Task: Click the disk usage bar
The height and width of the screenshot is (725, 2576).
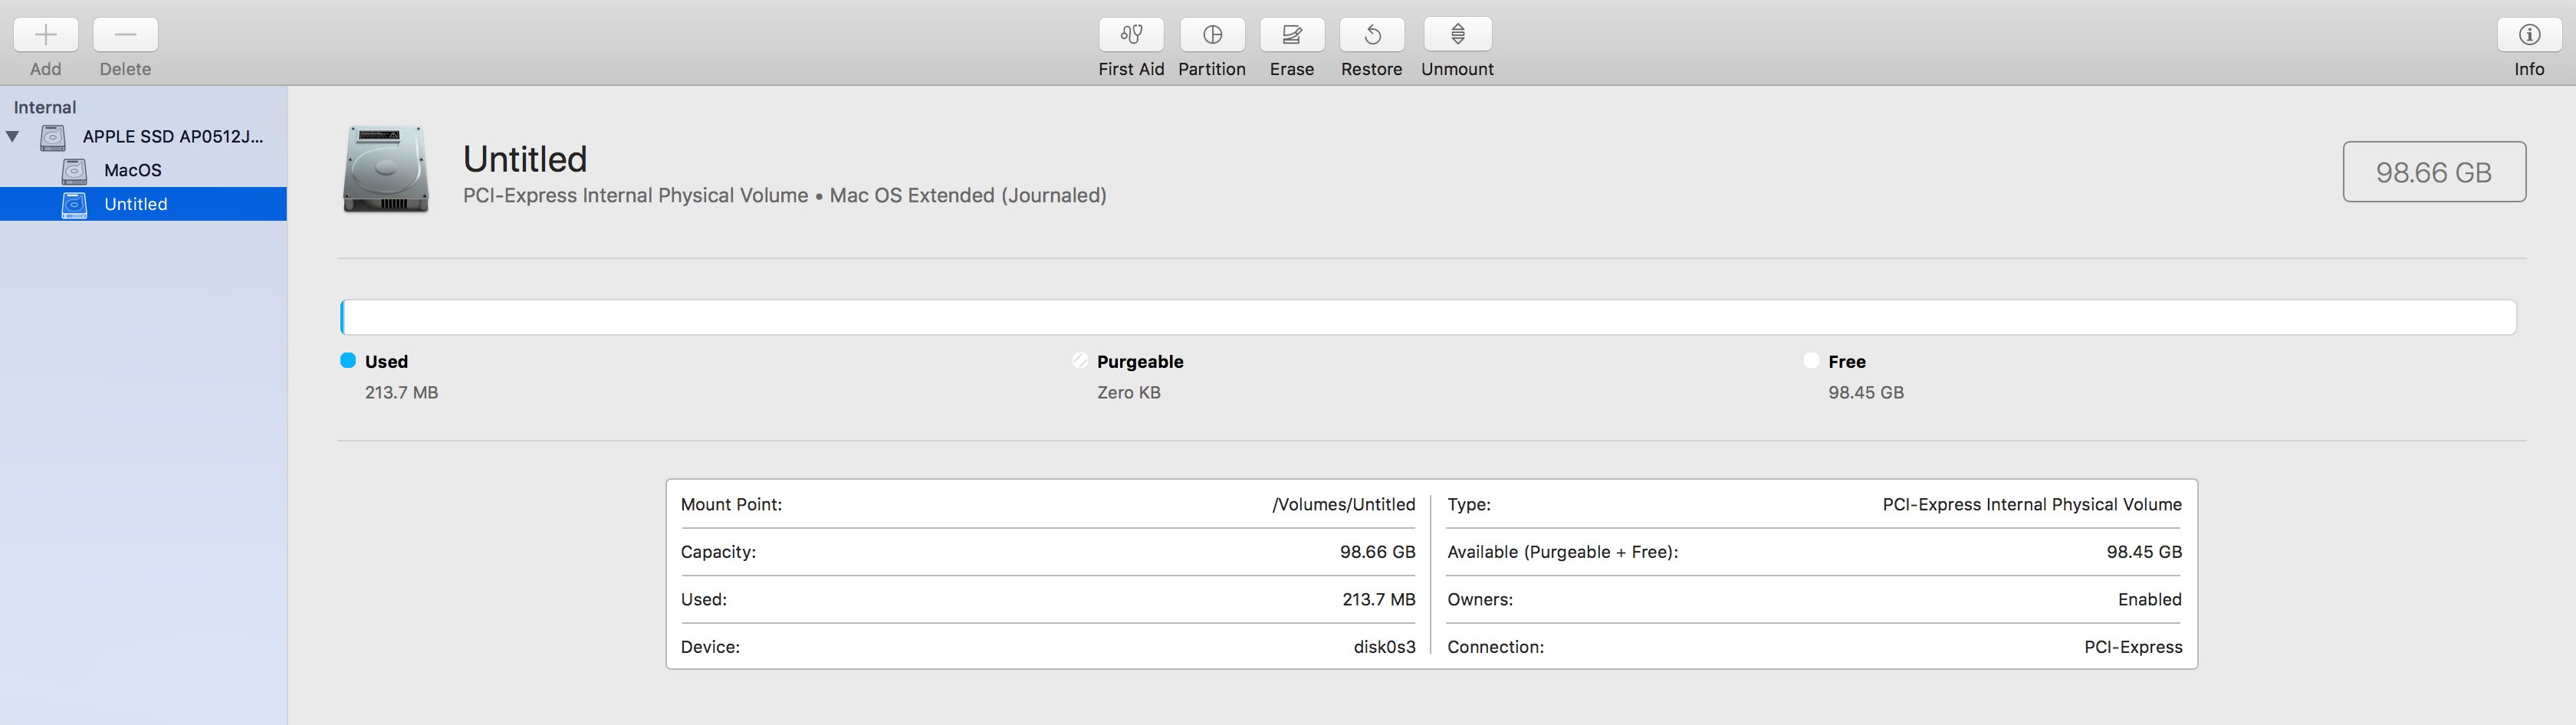Action: (x=1428, y=317)
